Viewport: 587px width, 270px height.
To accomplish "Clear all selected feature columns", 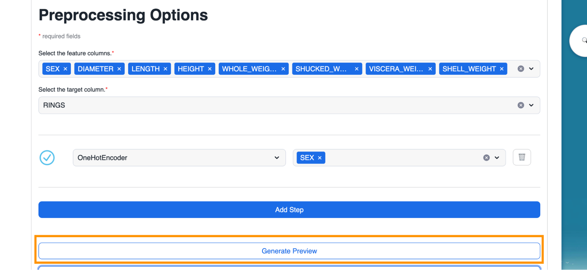I will pos(521,69).
